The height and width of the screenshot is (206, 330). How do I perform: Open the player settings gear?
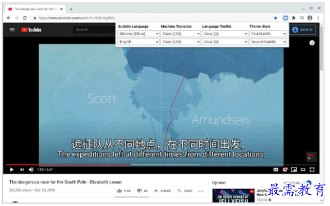point(285,169)
